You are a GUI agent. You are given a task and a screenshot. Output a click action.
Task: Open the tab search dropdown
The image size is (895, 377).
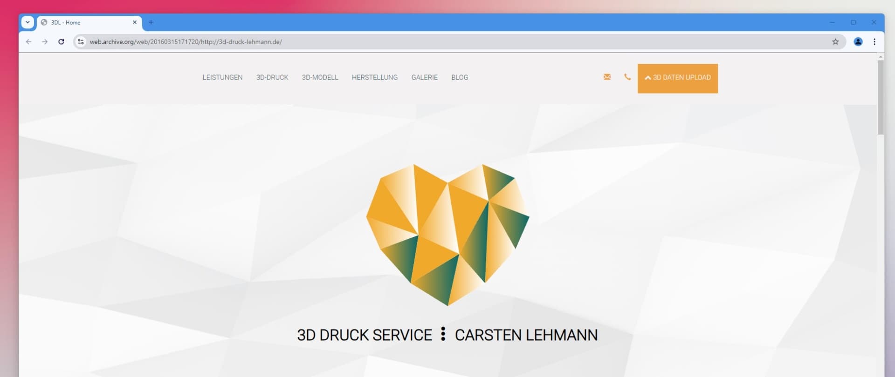click(28, 22)
